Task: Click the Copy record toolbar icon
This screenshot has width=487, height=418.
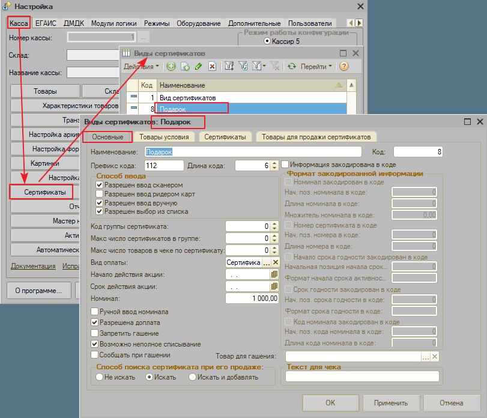Action: (186, 66)
